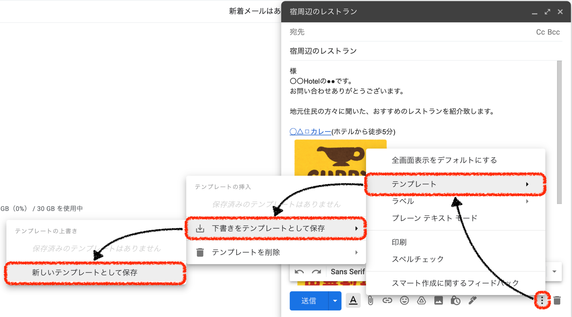The width and height of the screenshot is (572, 317).
Task: Click the insert signature pen icon
Action: [472, 300]
